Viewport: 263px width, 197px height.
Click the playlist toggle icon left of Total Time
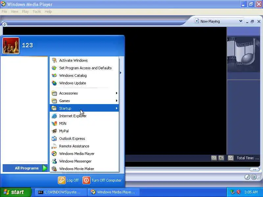(231, 158)
